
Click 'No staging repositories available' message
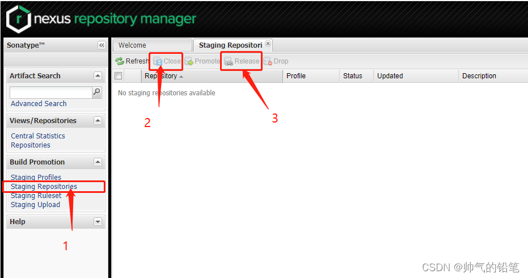click(166, 93)
